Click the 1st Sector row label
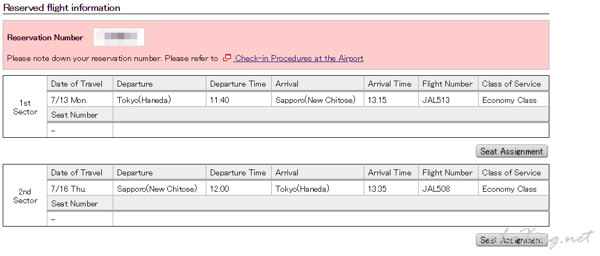 click(25, 107)
